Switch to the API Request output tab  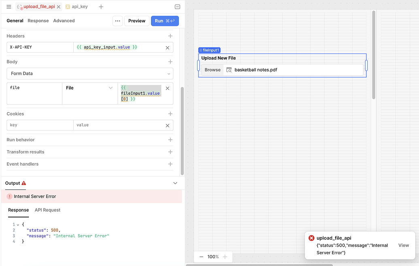coord(47,210)
